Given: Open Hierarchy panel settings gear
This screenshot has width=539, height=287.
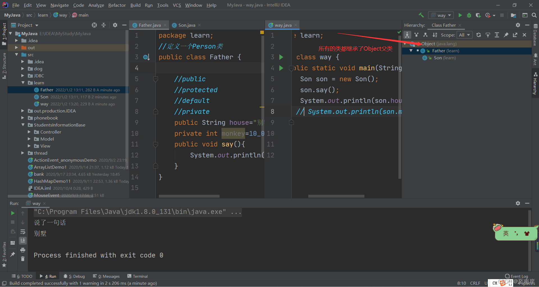Looking at the screenshot, I should tap(518, 25).
